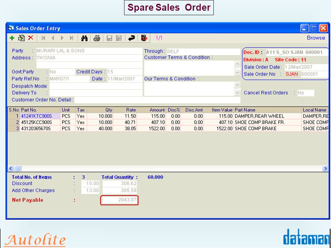
Task: Click the Part No. column header
Action: (40, 110)
